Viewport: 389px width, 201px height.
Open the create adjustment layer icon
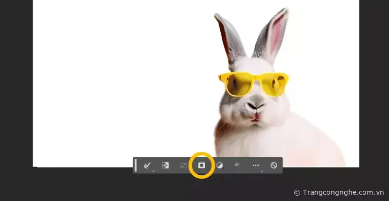[219, 166]
